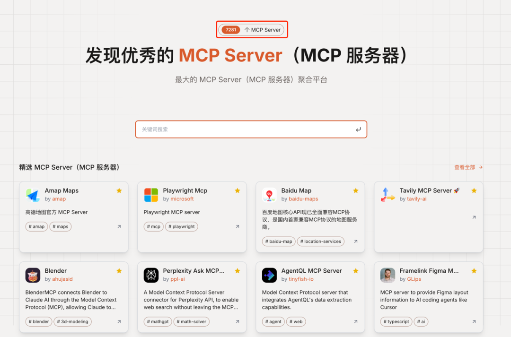
Task: Click the Amap Maps card title
Action: (x=62, y=190)
